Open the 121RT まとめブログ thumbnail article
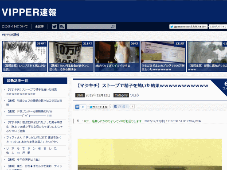Image resolution: width=227 pixels, height=170 pixels. [163, 56]
